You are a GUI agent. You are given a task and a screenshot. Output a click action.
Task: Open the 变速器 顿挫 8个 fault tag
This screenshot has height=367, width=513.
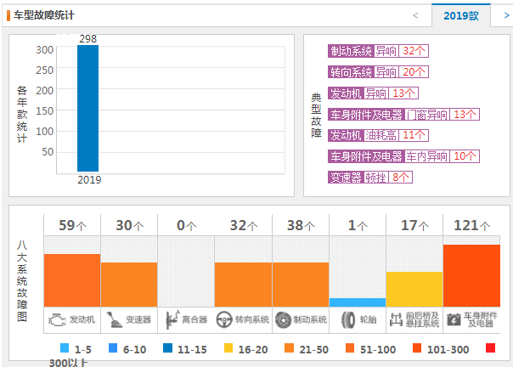[x=370, y=178]
